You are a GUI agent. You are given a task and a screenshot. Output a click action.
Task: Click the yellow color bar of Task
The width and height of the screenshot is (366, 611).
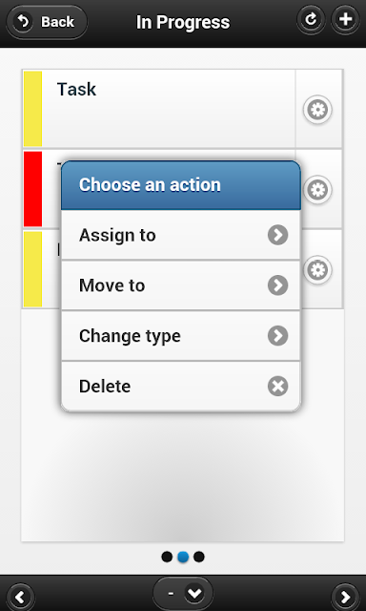point(32,109)
